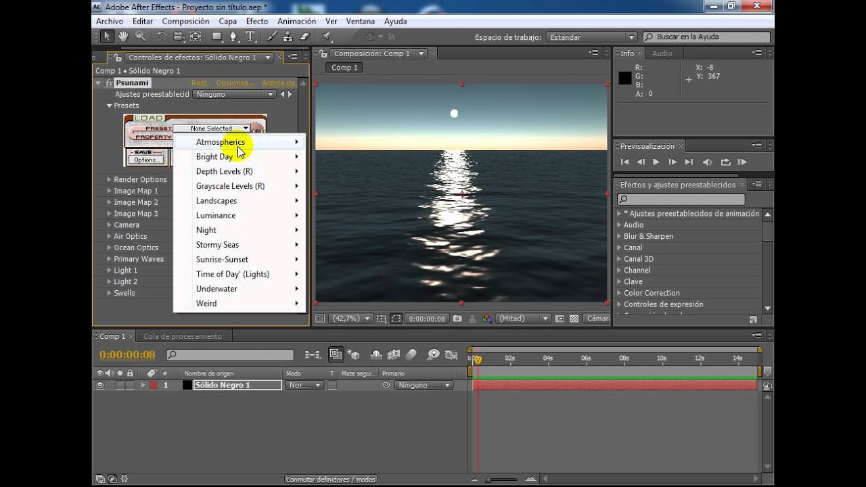Image resolution: width=866 pixels, height=487 pixels.
Task: Pick the Brush tool
Action: [272, 37]
